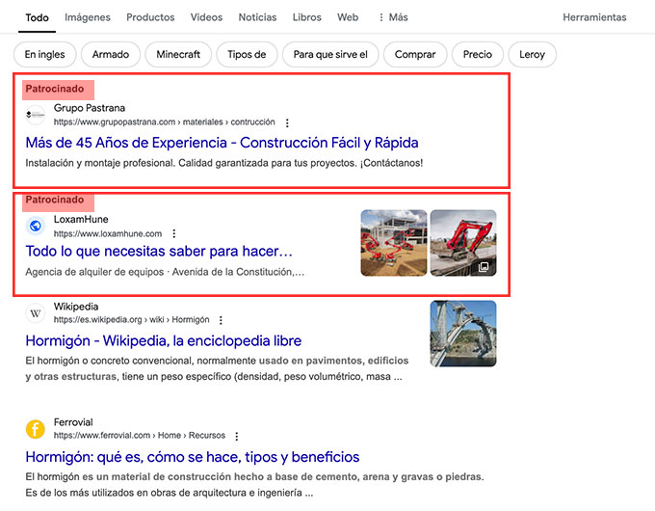This screenshot has width=655, height=511.
Task: Open three-dot menu for Wikipedia result
Action: (x=221, y=320)
